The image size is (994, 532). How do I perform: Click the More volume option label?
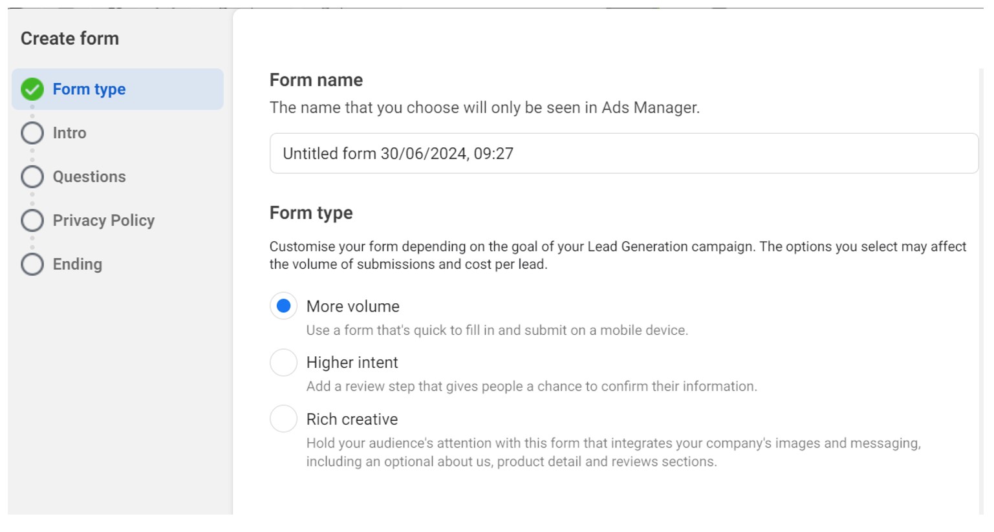[352, 306]
